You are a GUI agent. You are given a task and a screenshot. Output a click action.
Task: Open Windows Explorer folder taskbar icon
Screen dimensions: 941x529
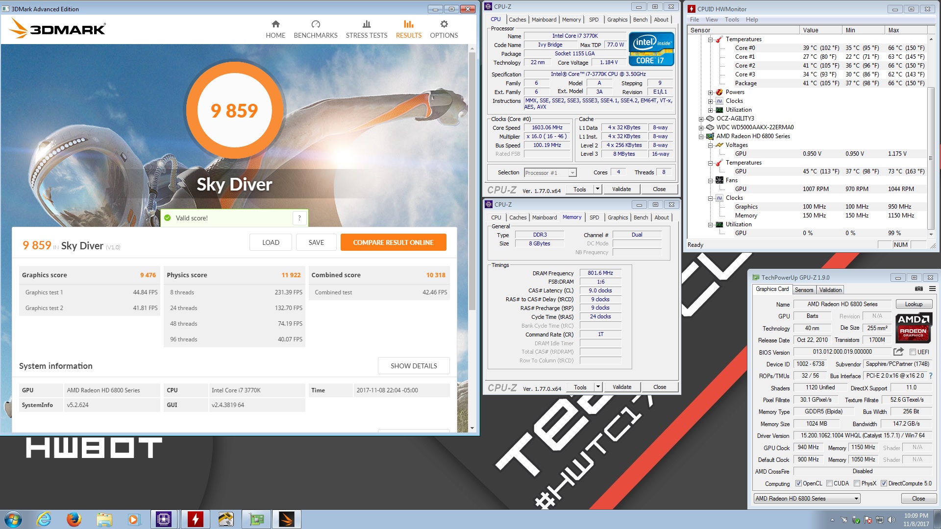tap(104, 519)
